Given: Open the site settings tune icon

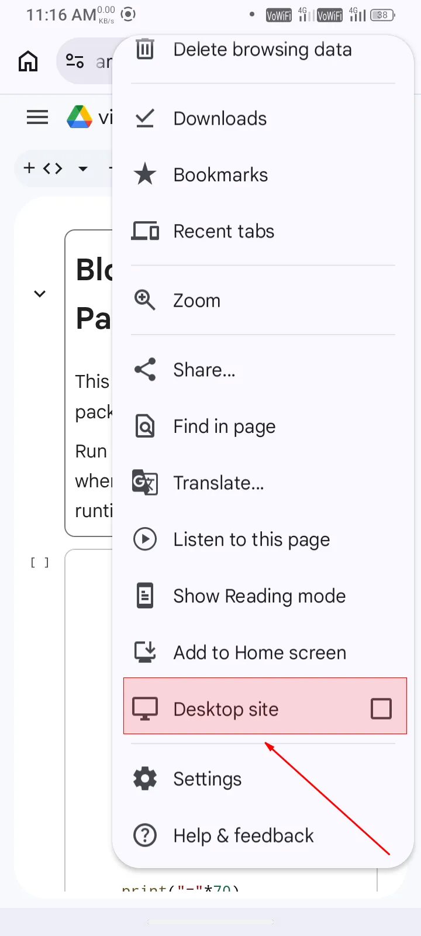Looking at the screenshot, I should (x=75, y=61).
